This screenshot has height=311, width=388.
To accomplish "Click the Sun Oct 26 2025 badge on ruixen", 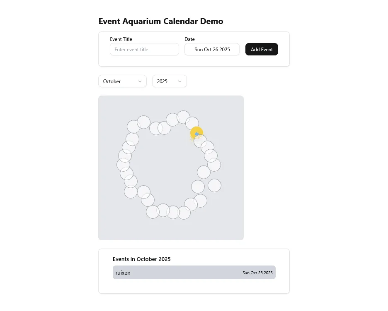I will click(257, 273).
